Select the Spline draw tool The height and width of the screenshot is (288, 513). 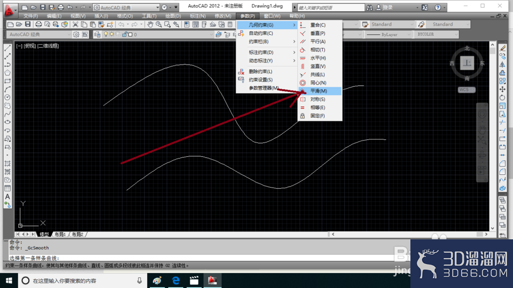click(x=8, y=114)
